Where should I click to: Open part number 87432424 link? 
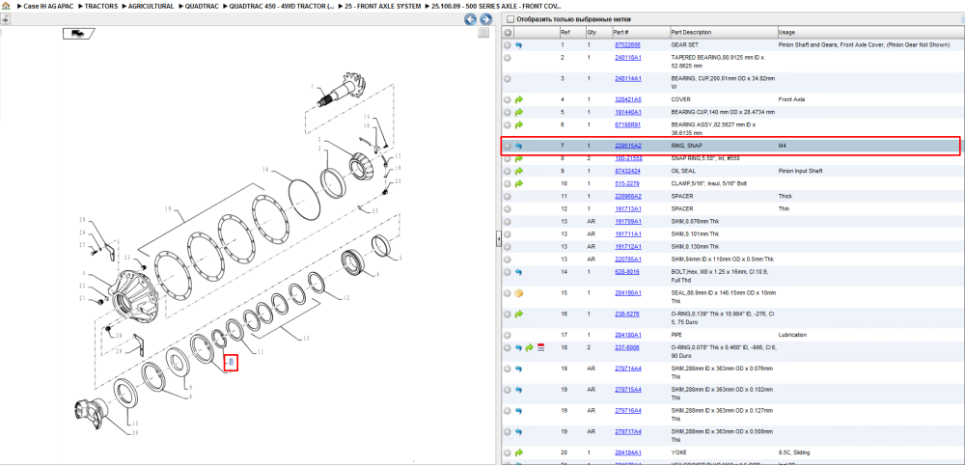pyautogui.click(x=627, y=171)
